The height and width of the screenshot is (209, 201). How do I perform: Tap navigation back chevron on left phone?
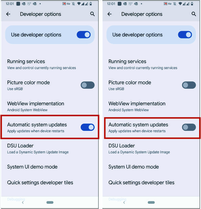pos(23,203)
